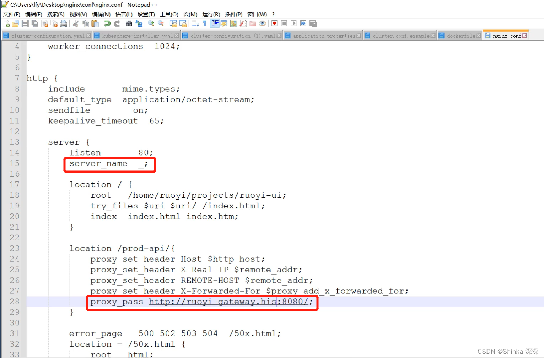Viewport: 544px width, 358px height.
Task: Click the Save All icon
Action: 35,23
